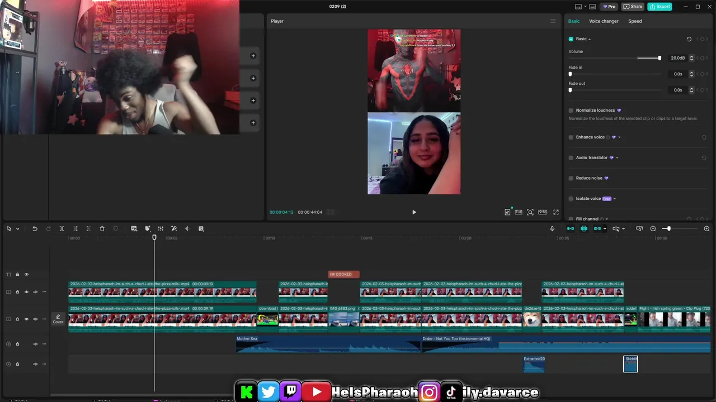Uncheck the Basic section checkbox
The width and height of the screenshot is (716, 402).
pos(571,39)
